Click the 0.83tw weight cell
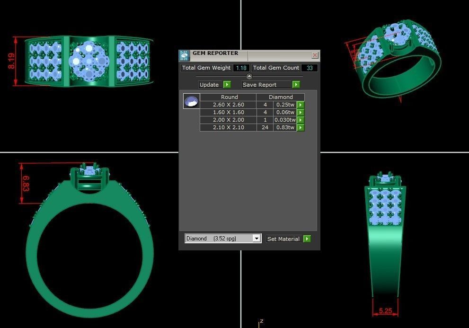Image resolution: width=469 pixels, height=328 pixels. [285, 127]
